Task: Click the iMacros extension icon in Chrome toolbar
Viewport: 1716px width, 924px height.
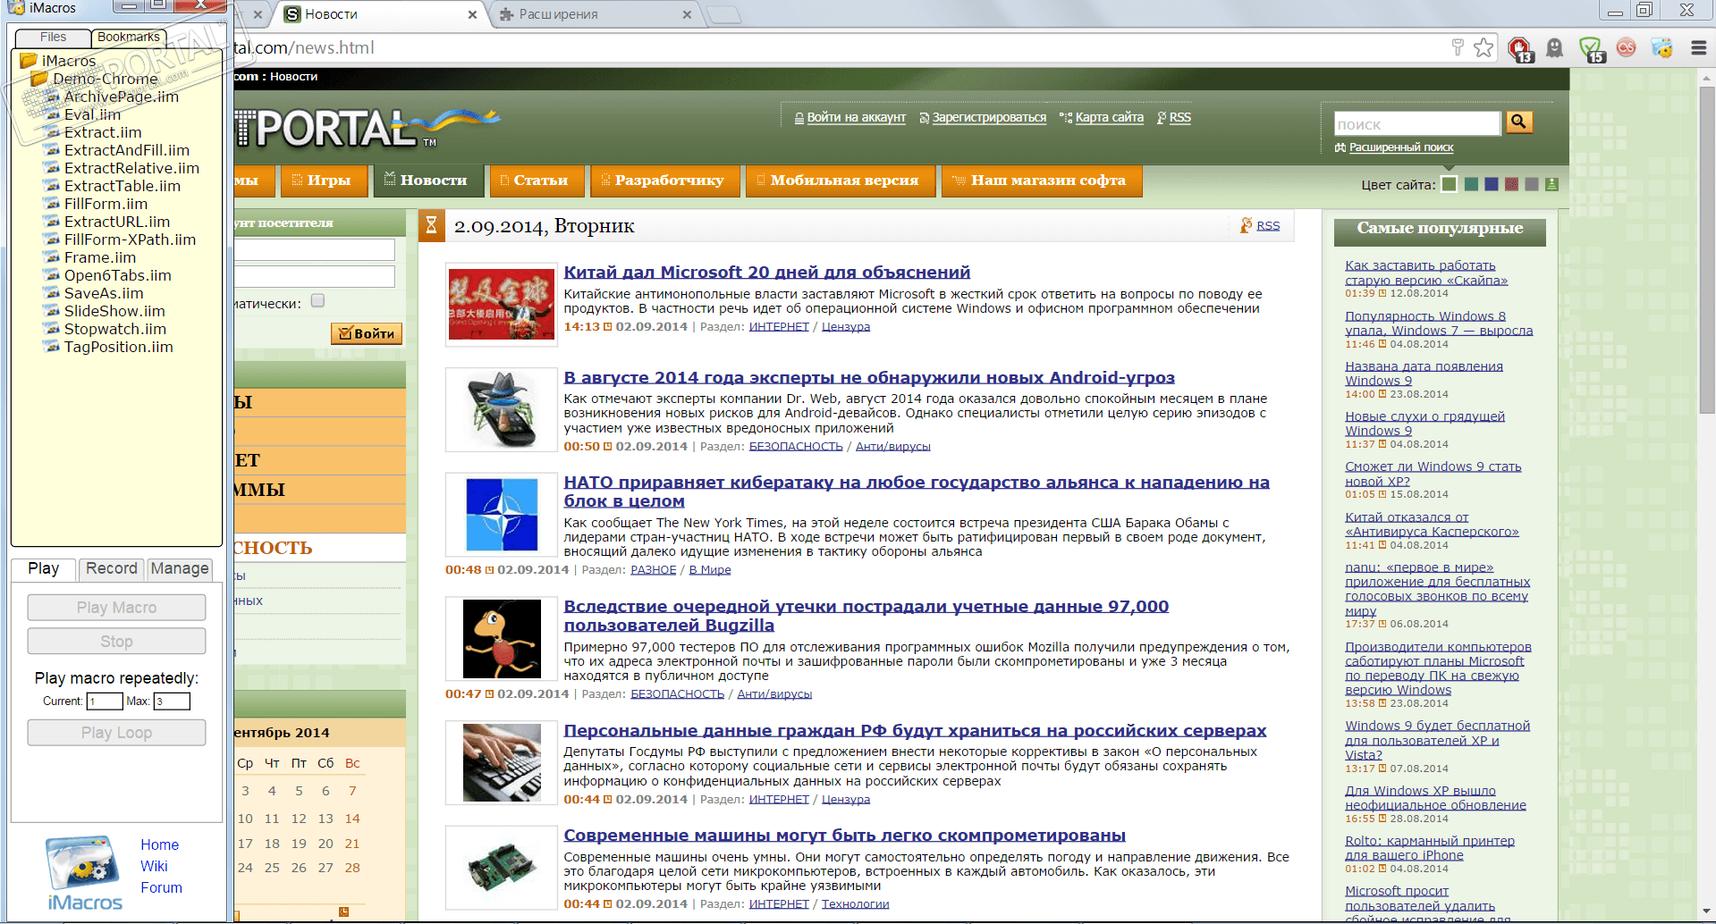Action: (1662, 48)
